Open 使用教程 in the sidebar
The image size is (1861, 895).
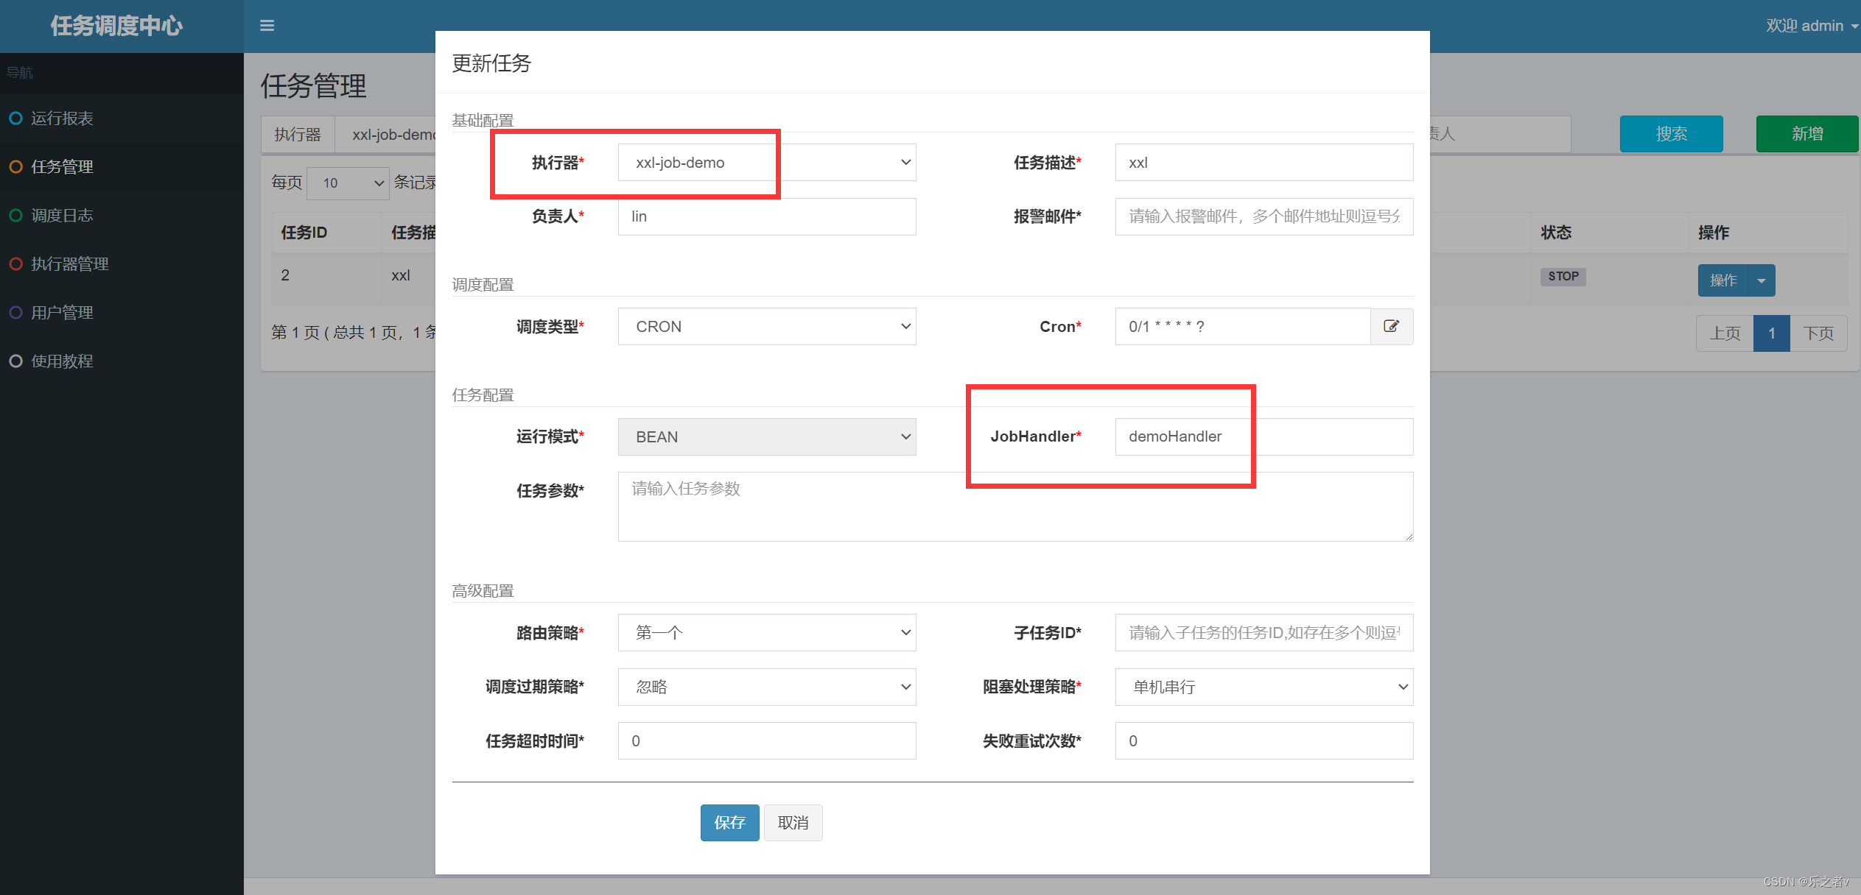[x=122, y=361]
